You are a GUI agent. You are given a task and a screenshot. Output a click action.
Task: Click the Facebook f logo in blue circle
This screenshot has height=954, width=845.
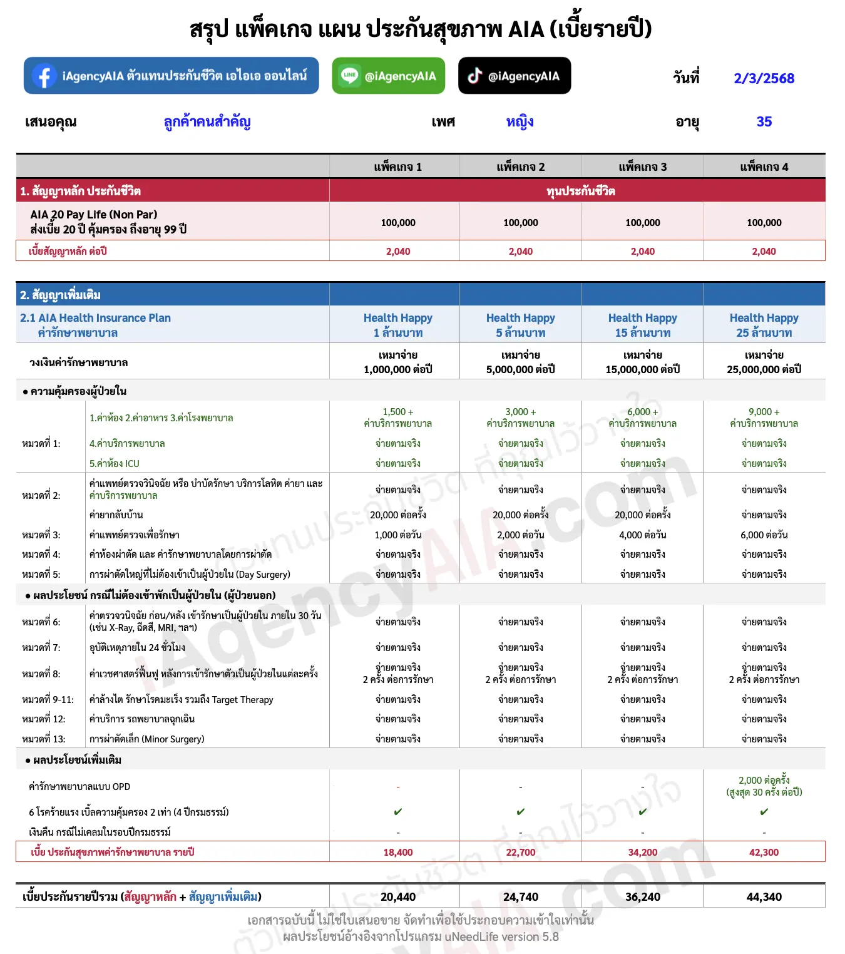(x=43, y=76)
